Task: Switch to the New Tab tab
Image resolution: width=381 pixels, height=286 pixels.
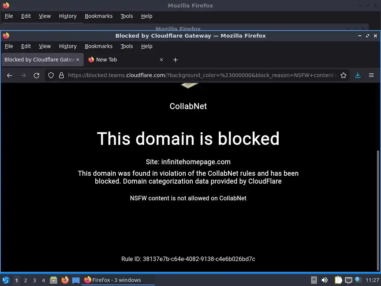Action: coord(126,60)
